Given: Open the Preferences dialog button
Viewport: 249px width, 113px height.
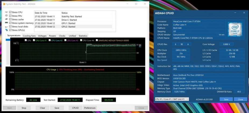Looking at the screenshot, I should [90, 108].
